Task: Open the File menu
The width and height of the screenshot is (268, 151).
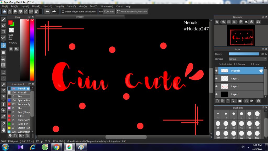Action: [x=5, y=7]
